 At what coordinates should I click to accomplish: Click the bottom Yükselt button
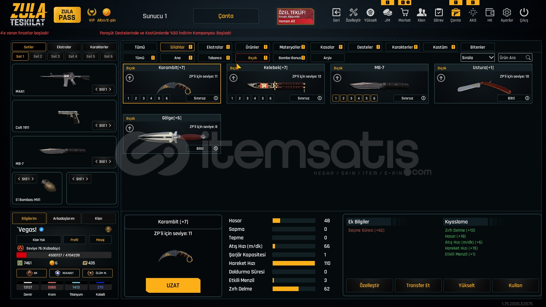coord(467,285)
